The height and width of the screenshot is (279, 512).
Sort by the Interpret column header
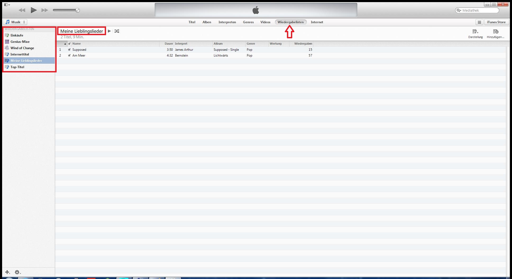point(193,44)
